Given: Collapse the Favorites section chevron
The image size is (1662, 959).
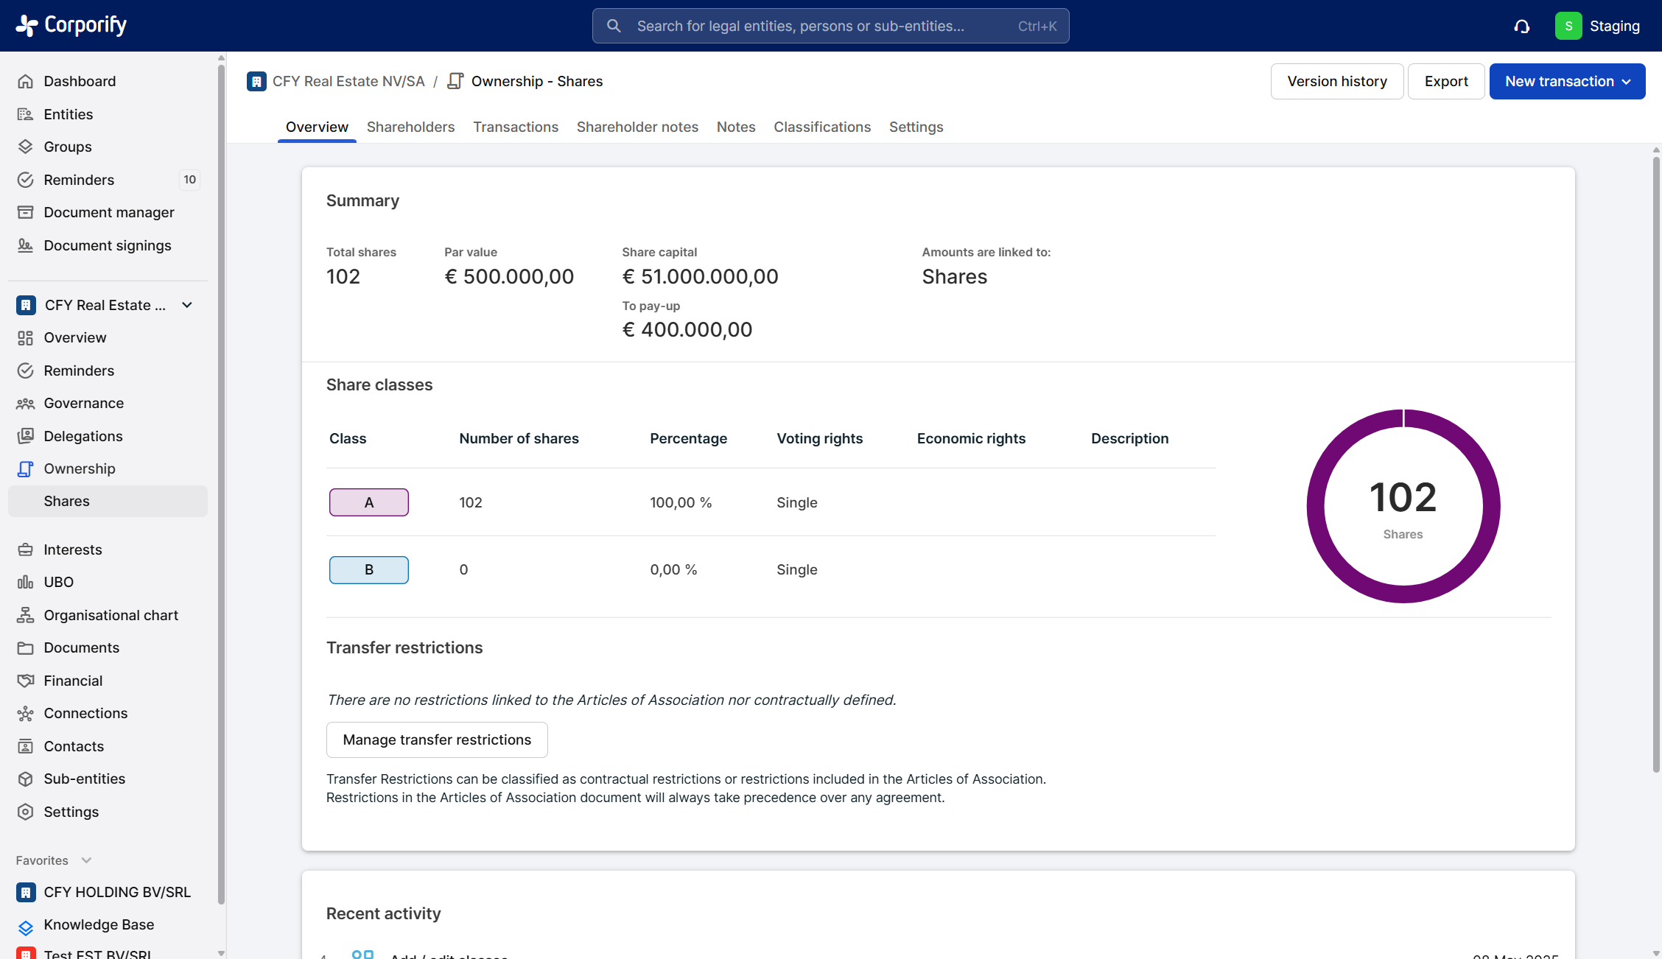Looking at the screenshot, I should [86, 860].
